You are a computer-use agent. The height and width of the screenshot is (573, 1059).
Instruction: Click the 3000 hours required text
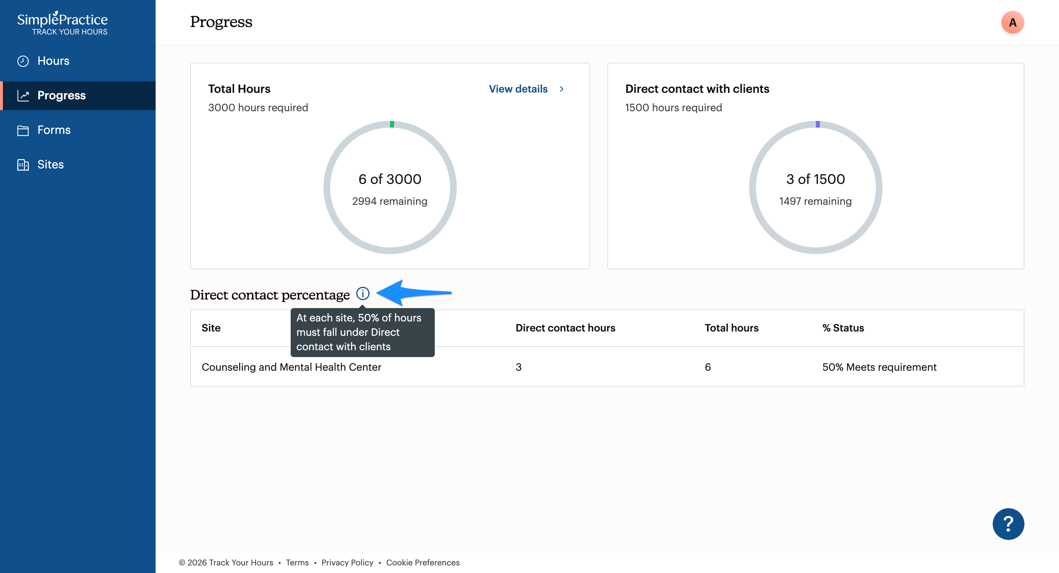[x=258, y=108]
